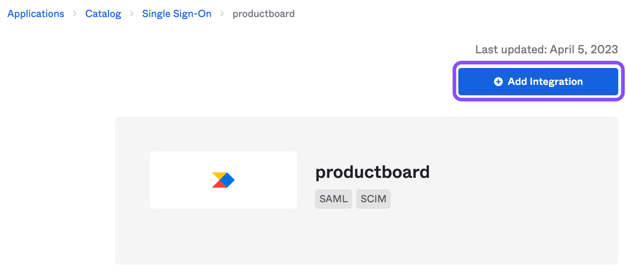Navigate to Single Sign-On category

coord(177,14)
